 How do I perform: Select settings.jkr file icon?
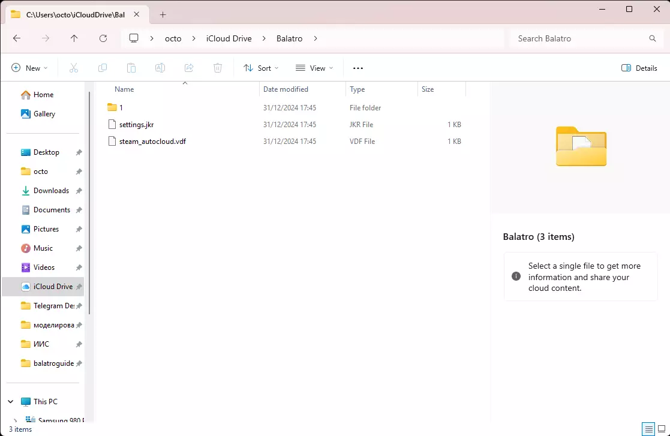point(112,124)
